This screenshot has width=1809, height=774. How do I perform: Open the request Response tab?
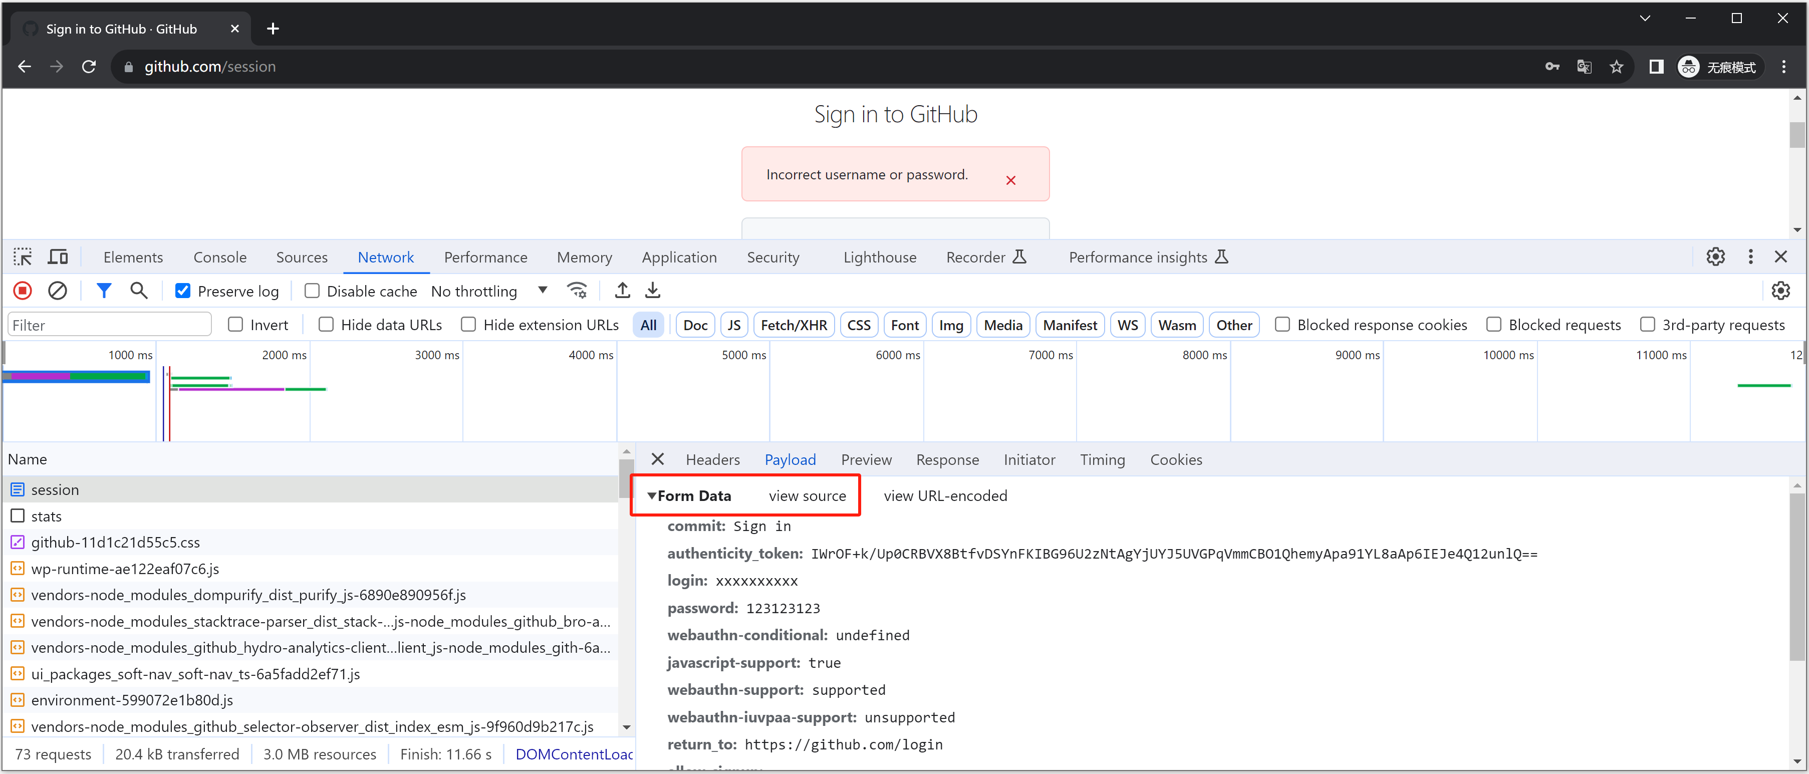(x=947, y=459)
